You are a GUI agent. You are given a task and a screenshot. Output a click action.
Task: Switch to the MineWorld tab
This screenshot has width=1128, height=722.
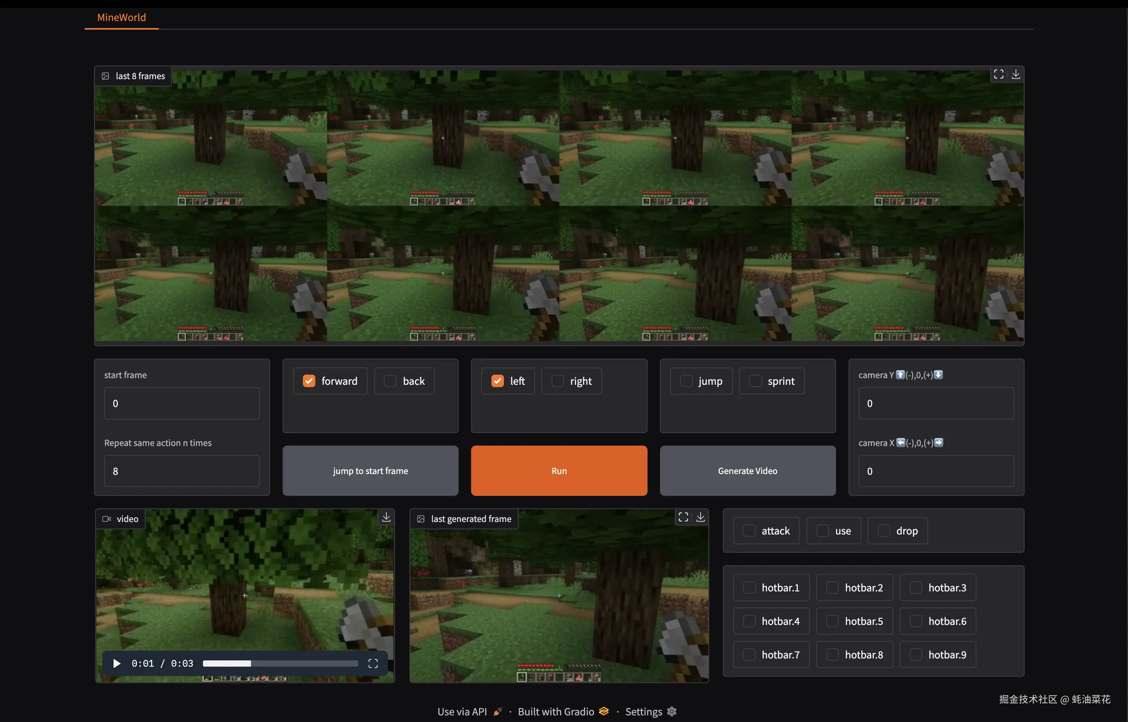click(121, 17)
